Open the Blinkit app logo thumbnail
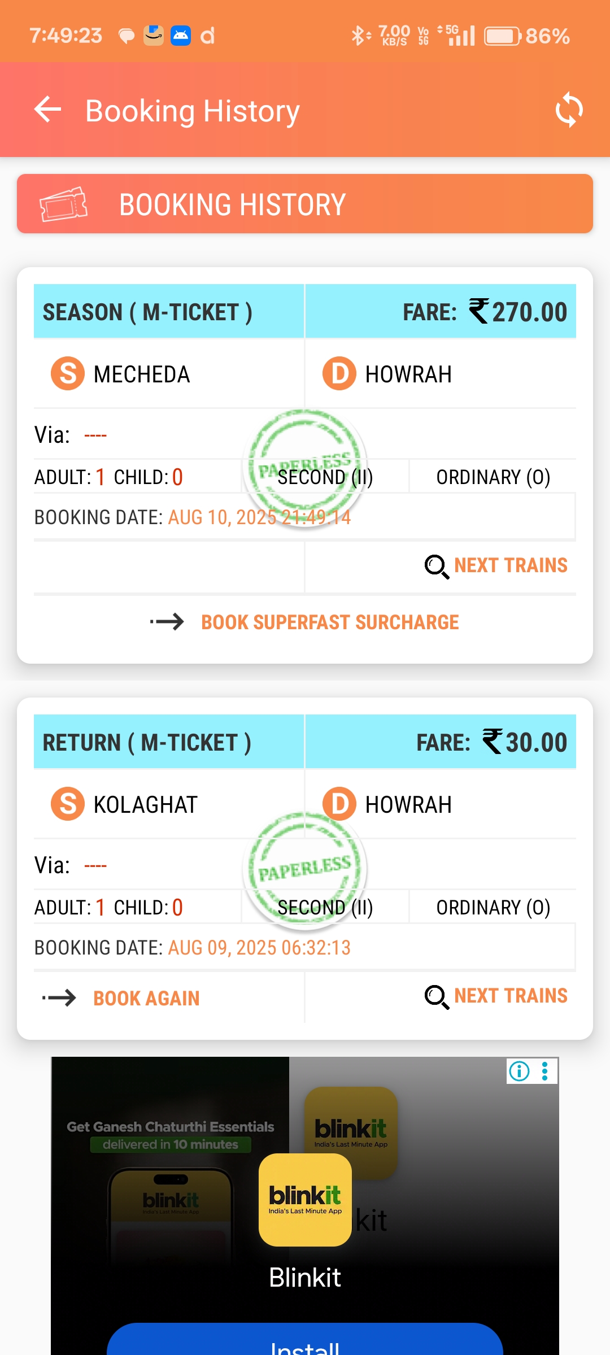The width and height of the screenshot is (610, 1355). pyautogui.click(x=305, y=1200)
